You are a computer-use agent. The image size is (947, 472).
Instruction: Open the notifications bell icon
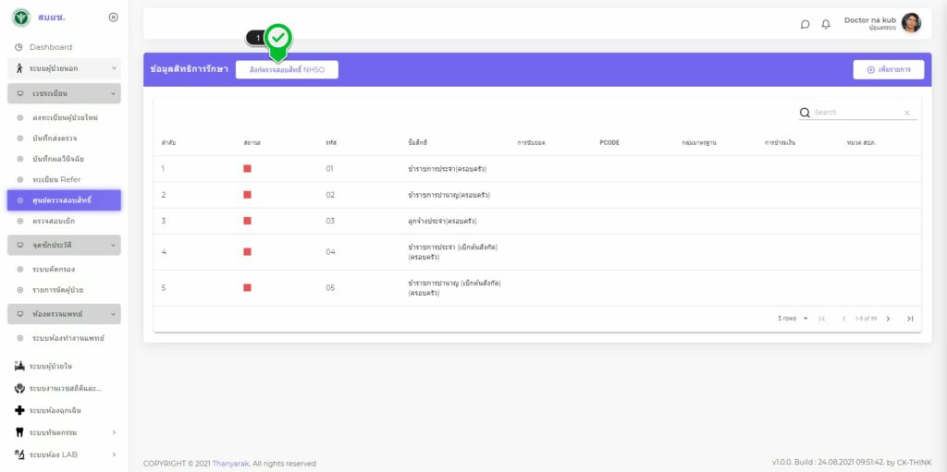coord(826,24)
